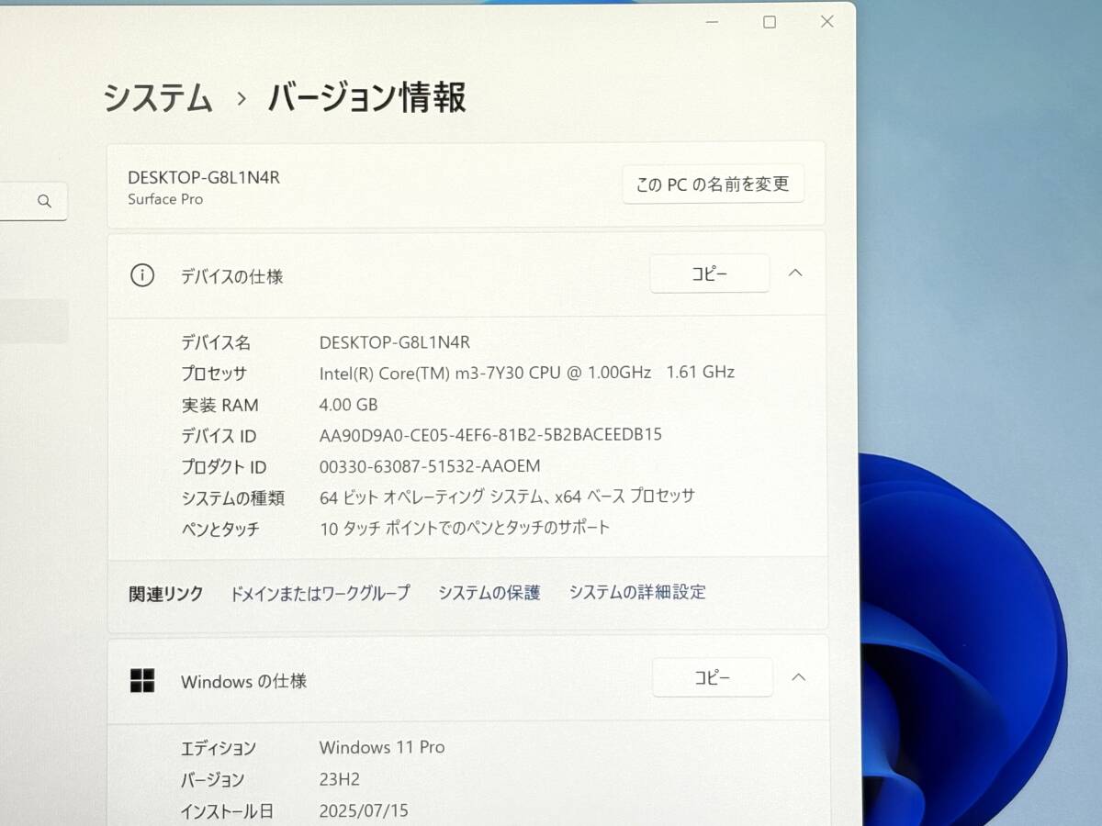This screenshot has height=826, width=1102.
Task: Open システムの保護 link
Action: (x=489, y=593)
